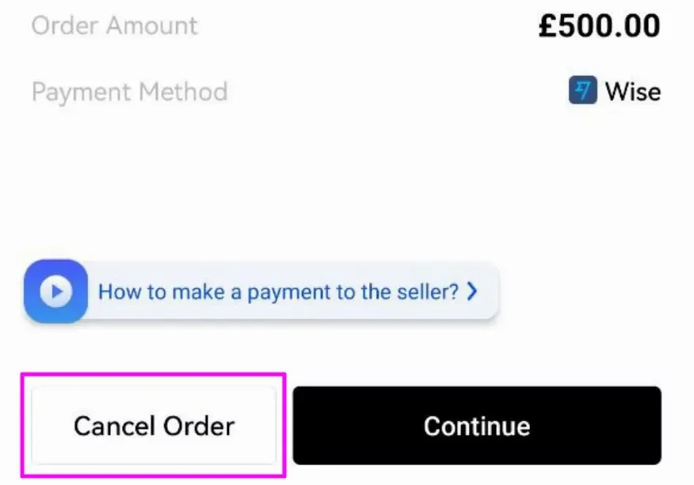Click the Wise logo icon
Viewport: 694px width, 485px height.
pyautogui.click(x=582, y=90)
